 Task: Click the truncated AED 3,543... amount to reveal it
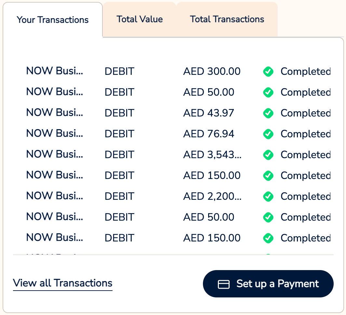[212, 155]
